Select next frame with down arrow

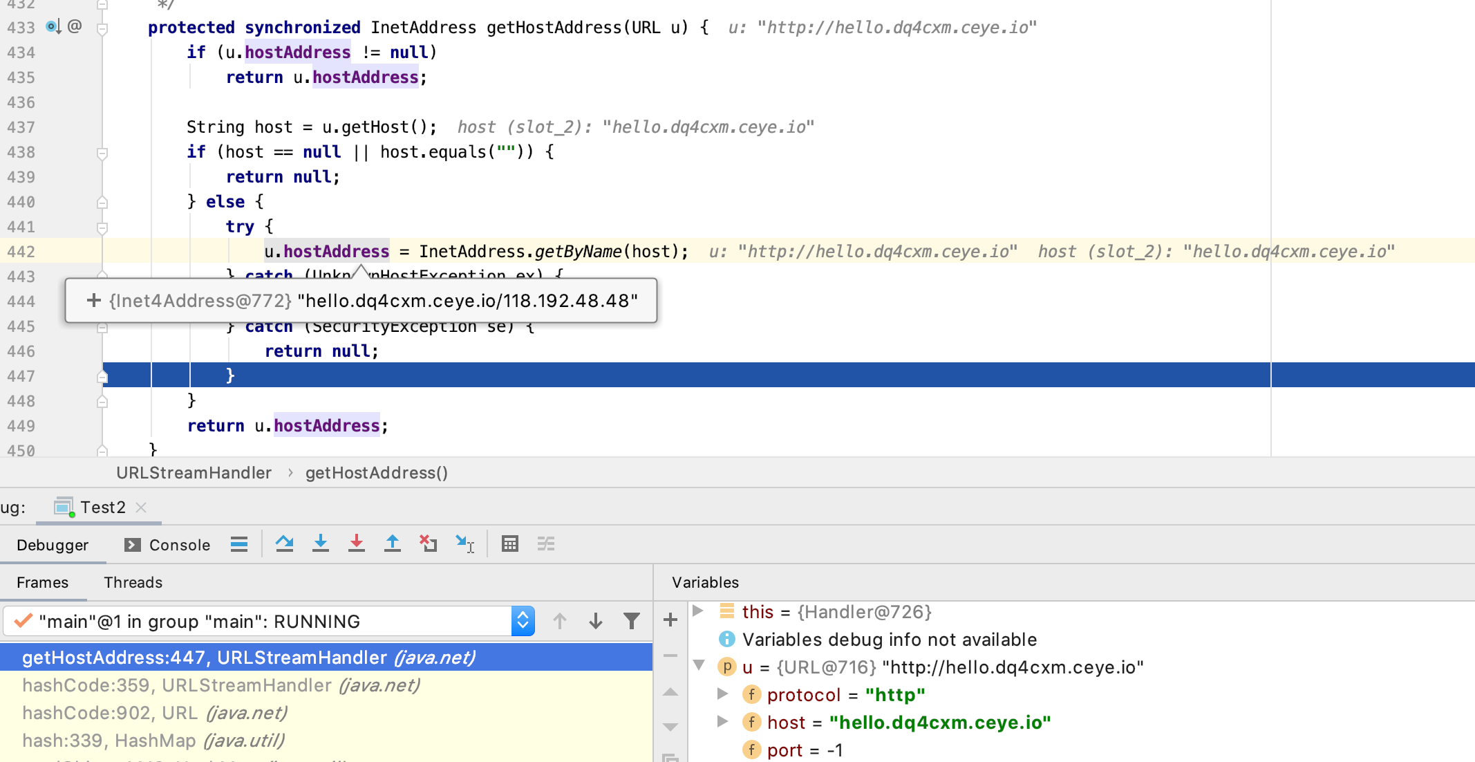596,621
